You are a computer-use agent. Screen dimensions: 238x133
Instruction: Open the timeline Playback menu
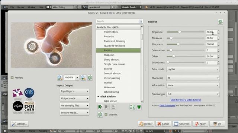pos(43,131)
